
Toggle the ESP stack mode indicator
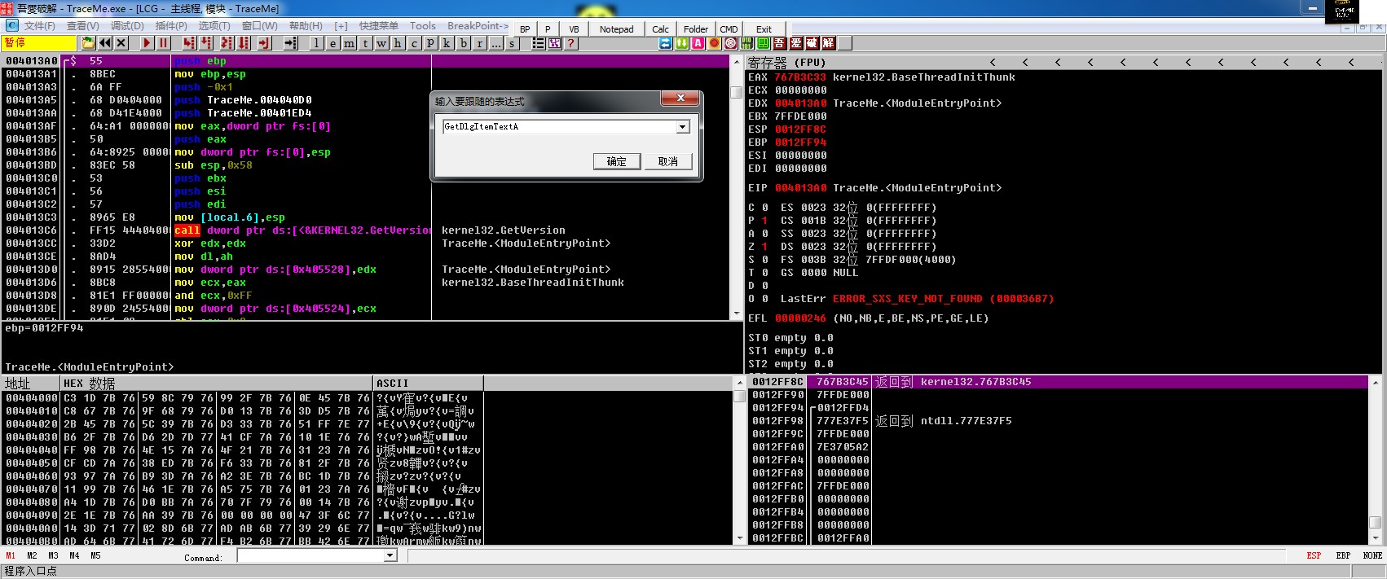click(1314, 555)
